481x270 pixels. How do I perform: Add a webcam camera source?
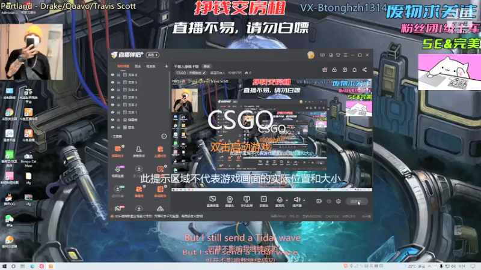(x=230, y=202)
